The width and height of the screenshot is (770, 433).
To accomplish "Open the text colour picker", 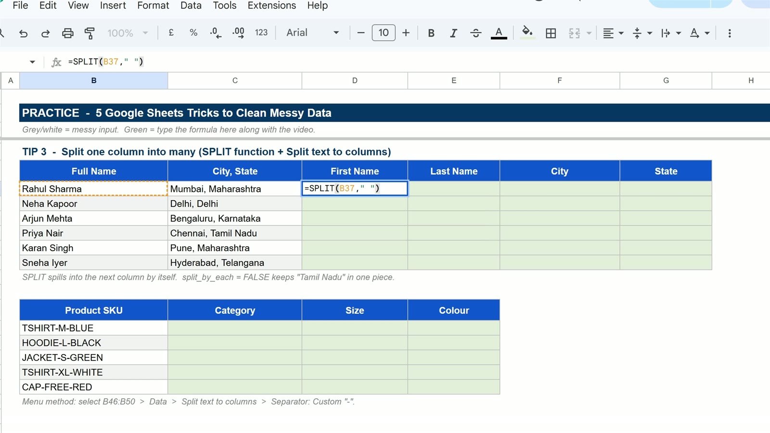I will pyautogui.click(x=499, y=33).
